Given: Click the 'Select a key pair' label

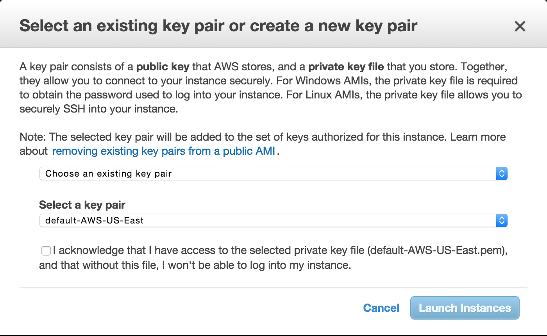Looking at the screenshot, I should tap(82, 205).
